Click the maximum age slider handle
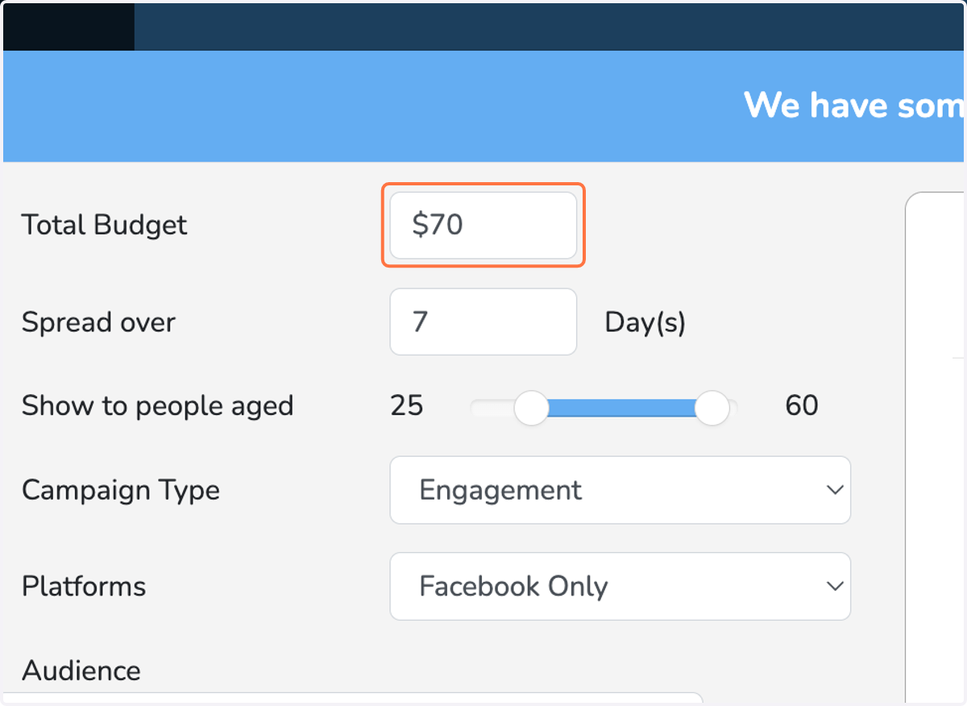Screen dimensions: 967x706 [712, 408]
